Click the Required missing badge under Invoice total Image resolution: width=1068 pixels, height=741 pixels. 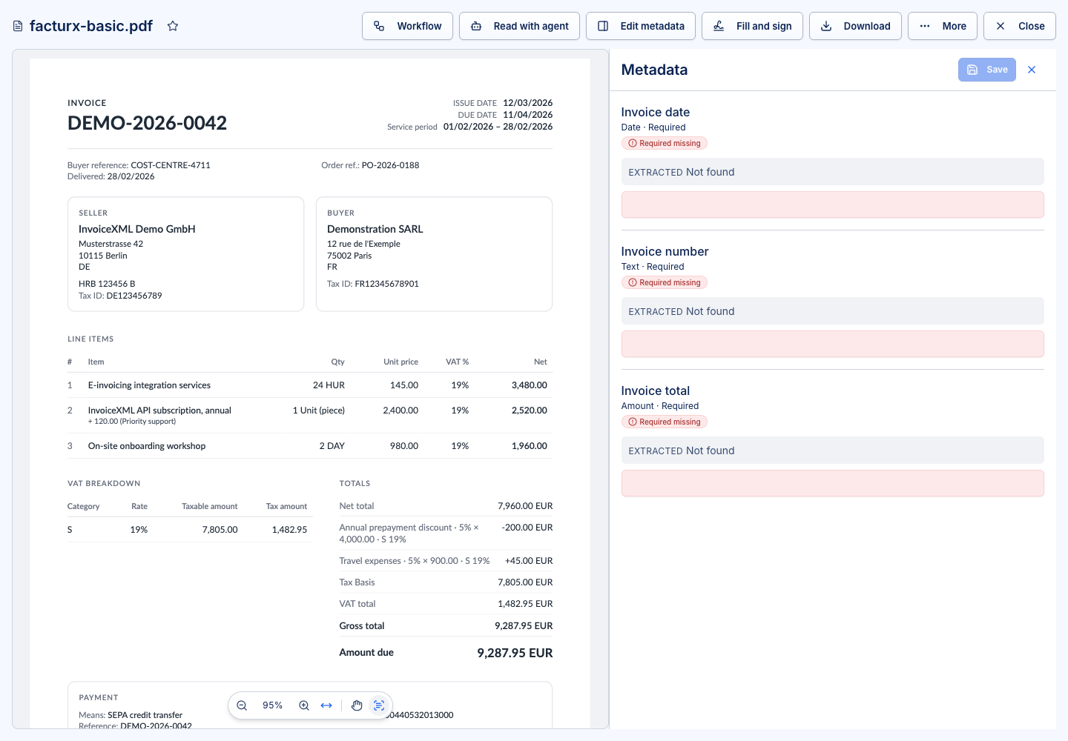point(665,422)
